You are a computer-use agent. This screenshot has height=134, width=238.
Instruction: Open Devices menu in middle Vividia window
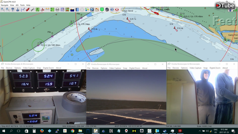[95, 68]
